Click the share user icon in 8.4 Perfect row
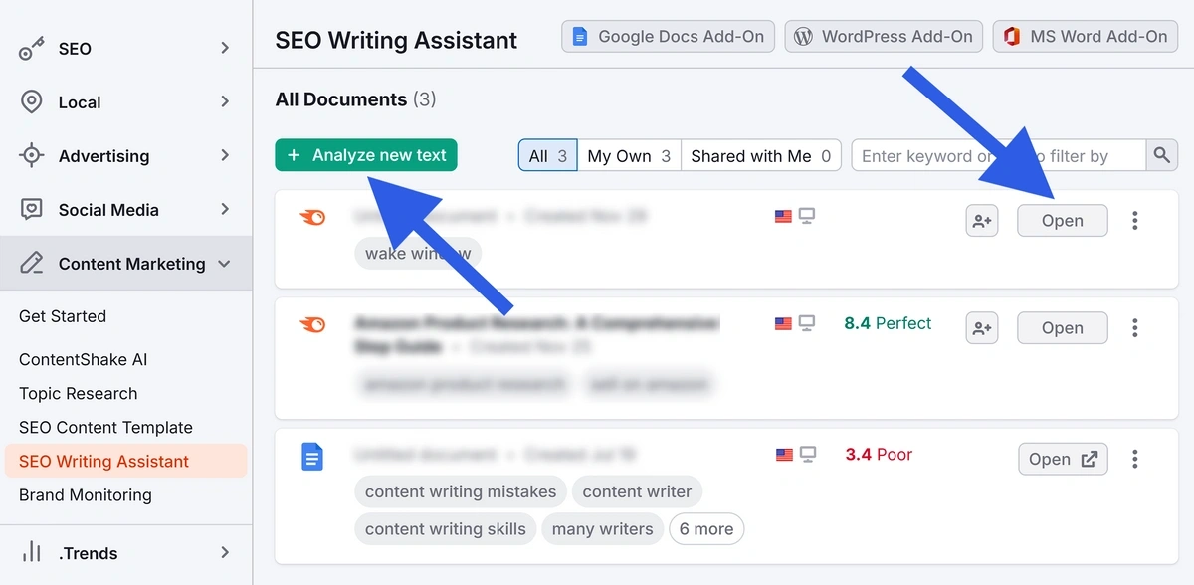The image size is (1194, 585). [x=982, y=328]
